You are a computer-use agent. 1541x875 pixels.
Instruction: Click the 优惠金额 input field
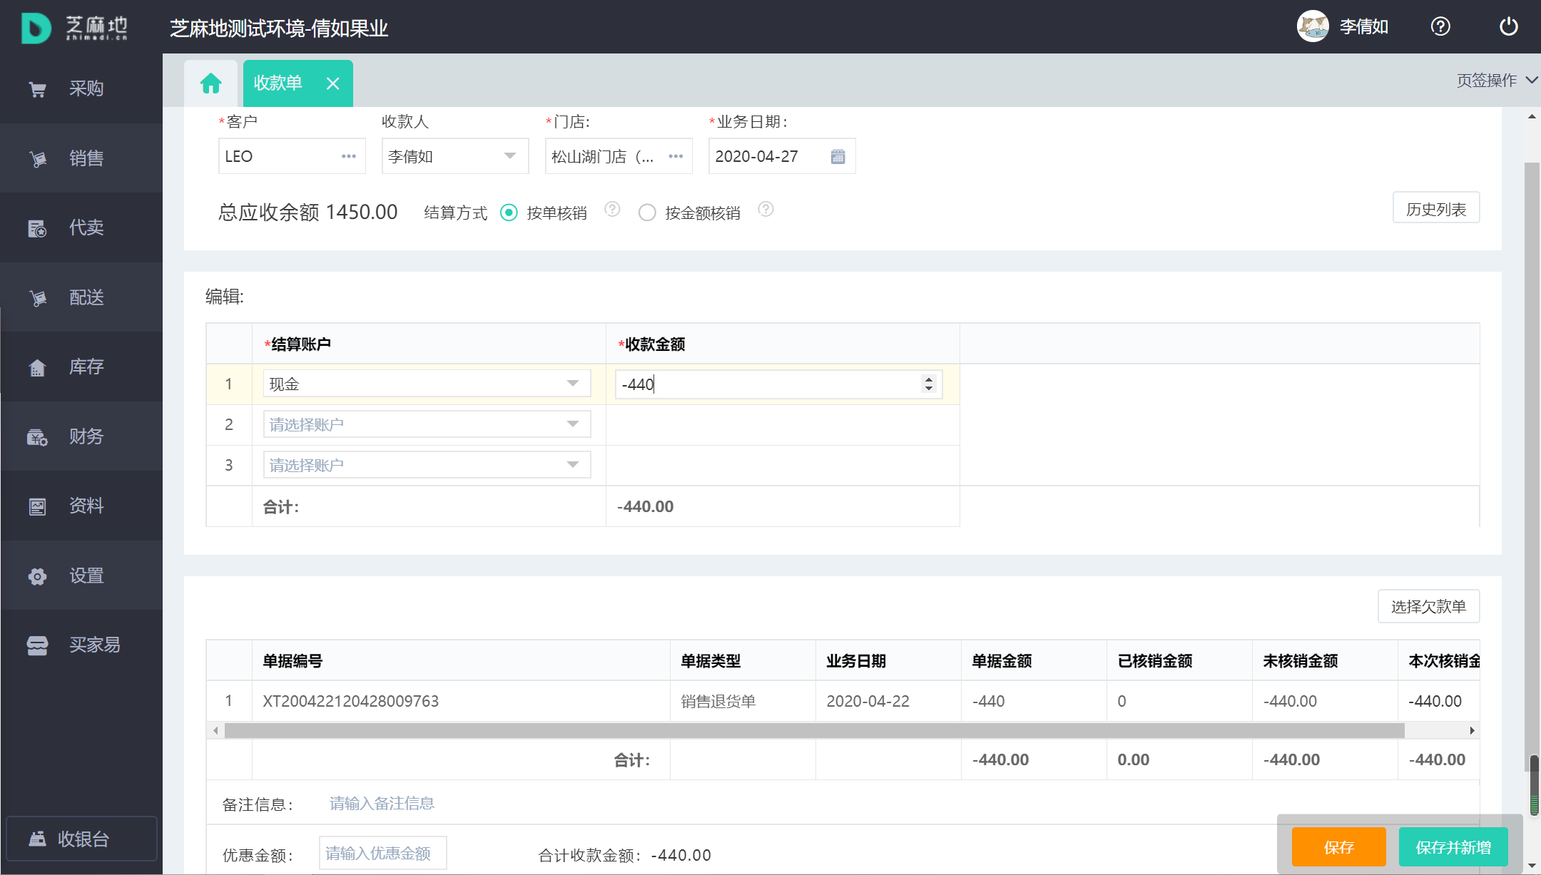[382, 853]
